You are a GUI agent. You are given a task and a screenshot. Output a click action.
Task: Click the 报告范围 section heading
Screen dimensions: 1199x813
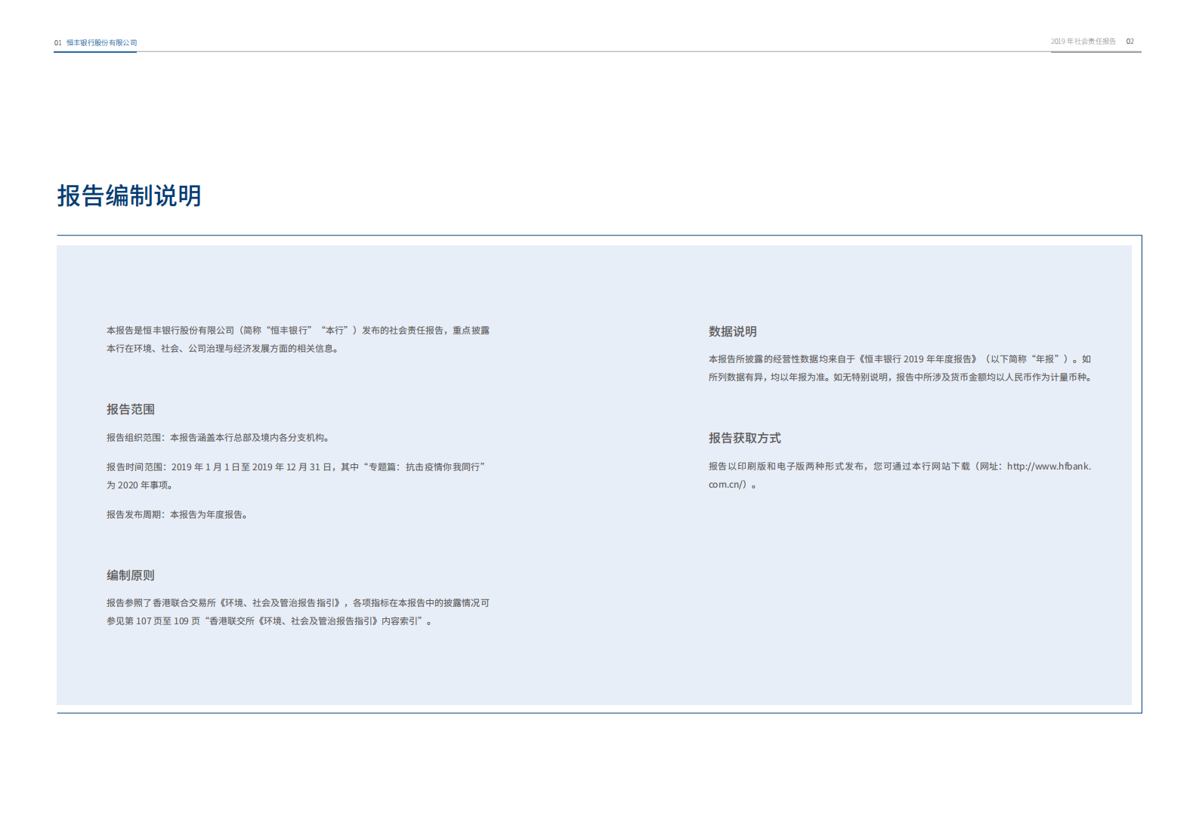click(x=130, y=409)
